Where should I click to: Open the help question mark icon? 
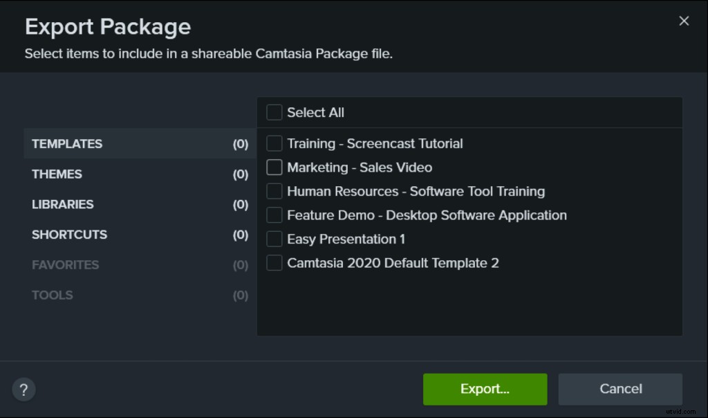(24, 389)
